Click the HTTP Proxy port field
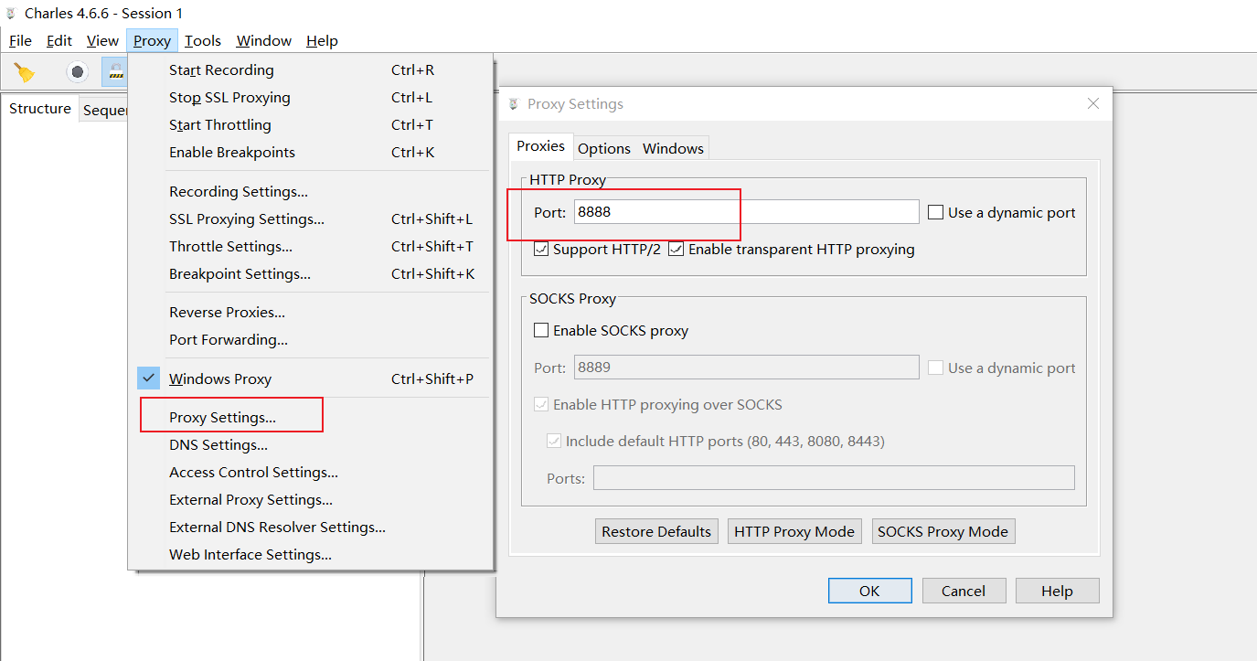This screenshot has width=1257, height=661. pos(746,212)
